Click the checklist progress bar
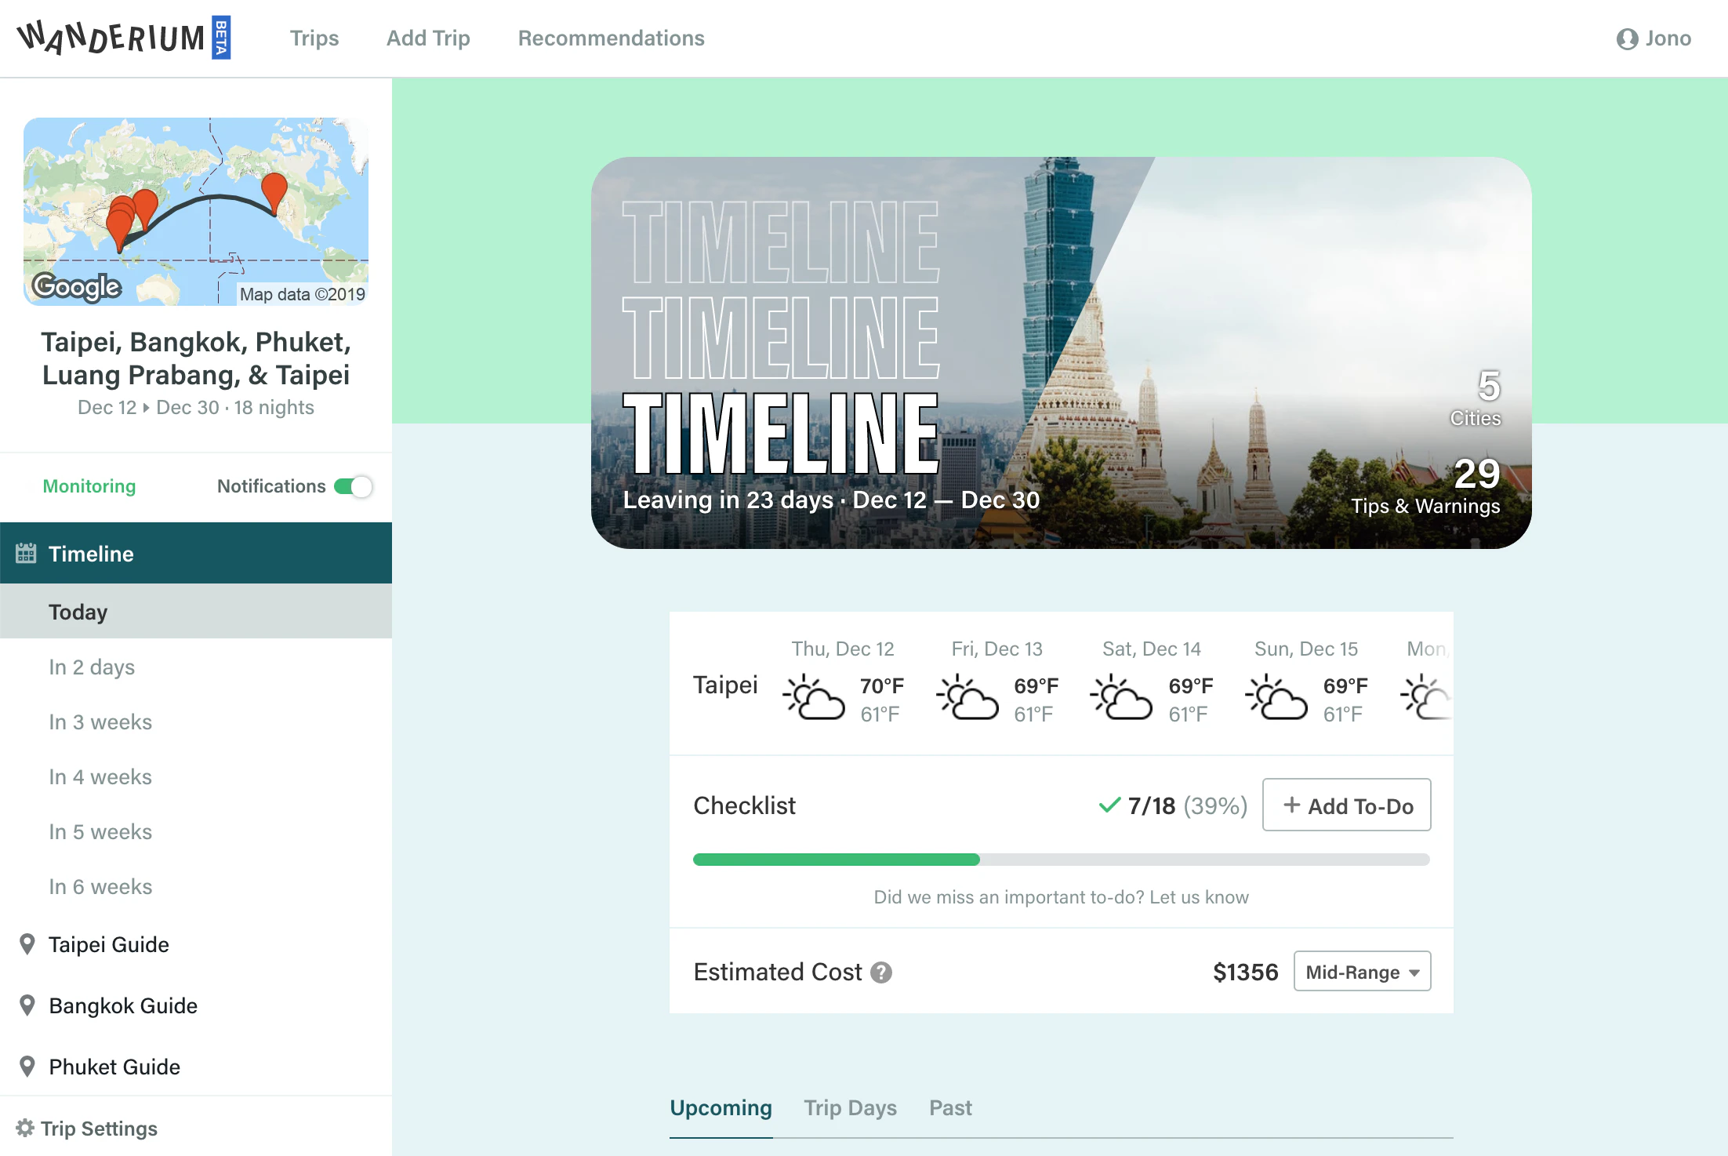The height and width of the screenshot is (1156, 1728). [x=1062, y=860]
